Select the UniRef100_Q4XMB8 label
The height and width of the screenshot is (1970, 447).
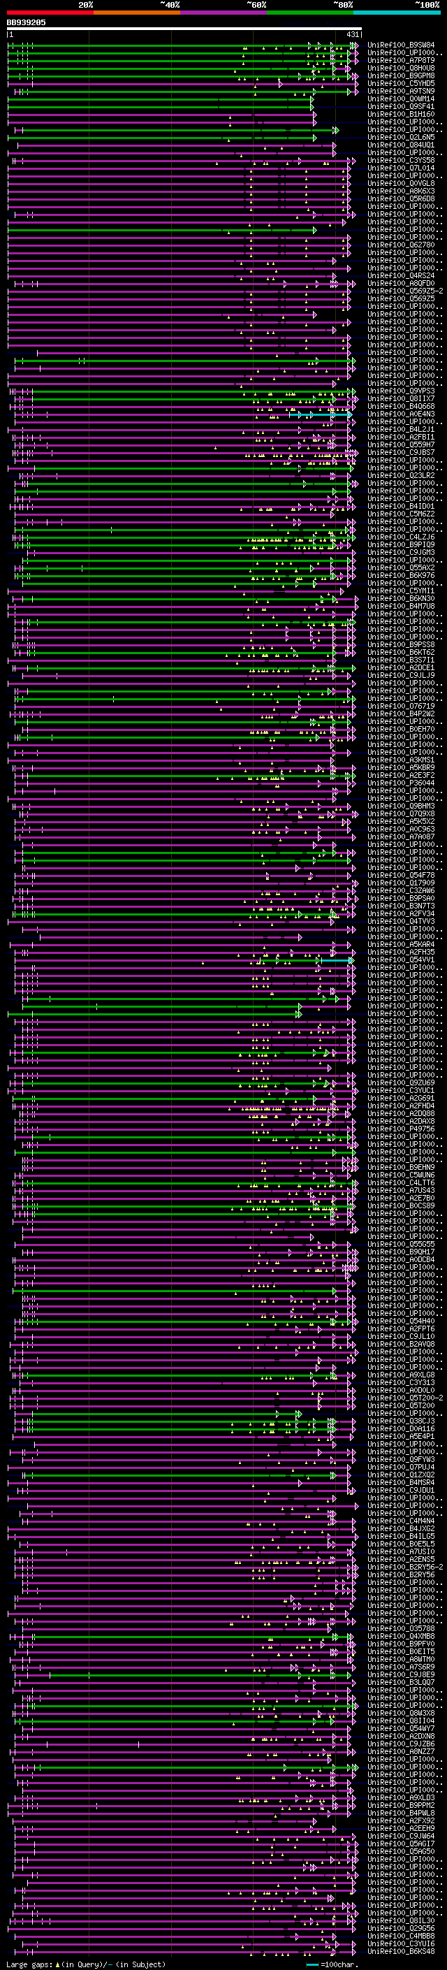coord(401,1636)
